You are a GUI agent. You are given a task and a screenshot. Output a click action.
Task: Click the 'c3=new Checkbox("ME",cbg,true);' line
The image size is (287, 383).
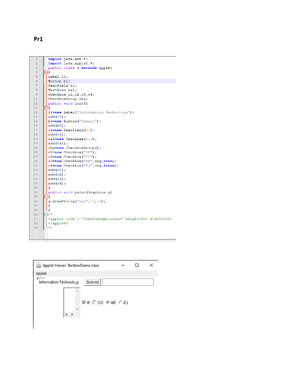[82, 161]
